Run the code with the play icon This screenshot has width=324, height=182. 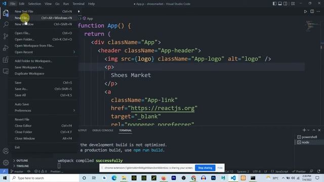click(x=305, y=12)
